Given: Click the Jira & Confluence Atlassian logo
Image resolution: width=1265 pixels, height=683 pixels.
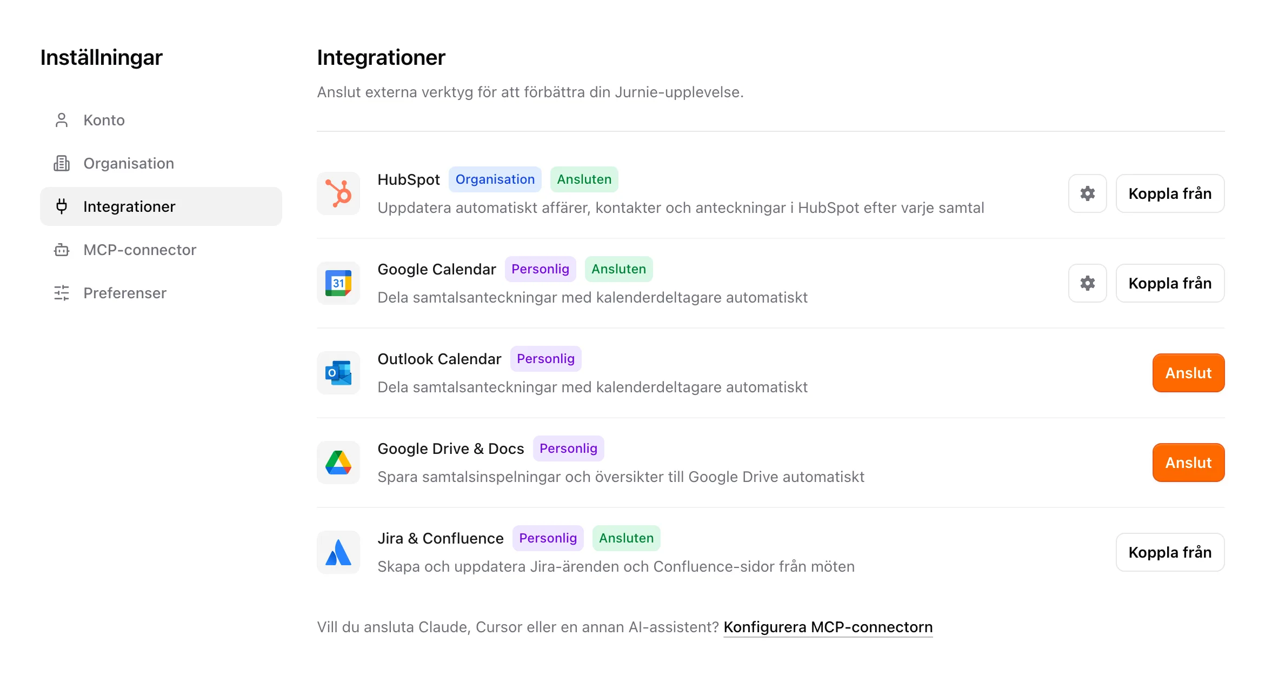Looking at the screenshot, I should 338,552.
